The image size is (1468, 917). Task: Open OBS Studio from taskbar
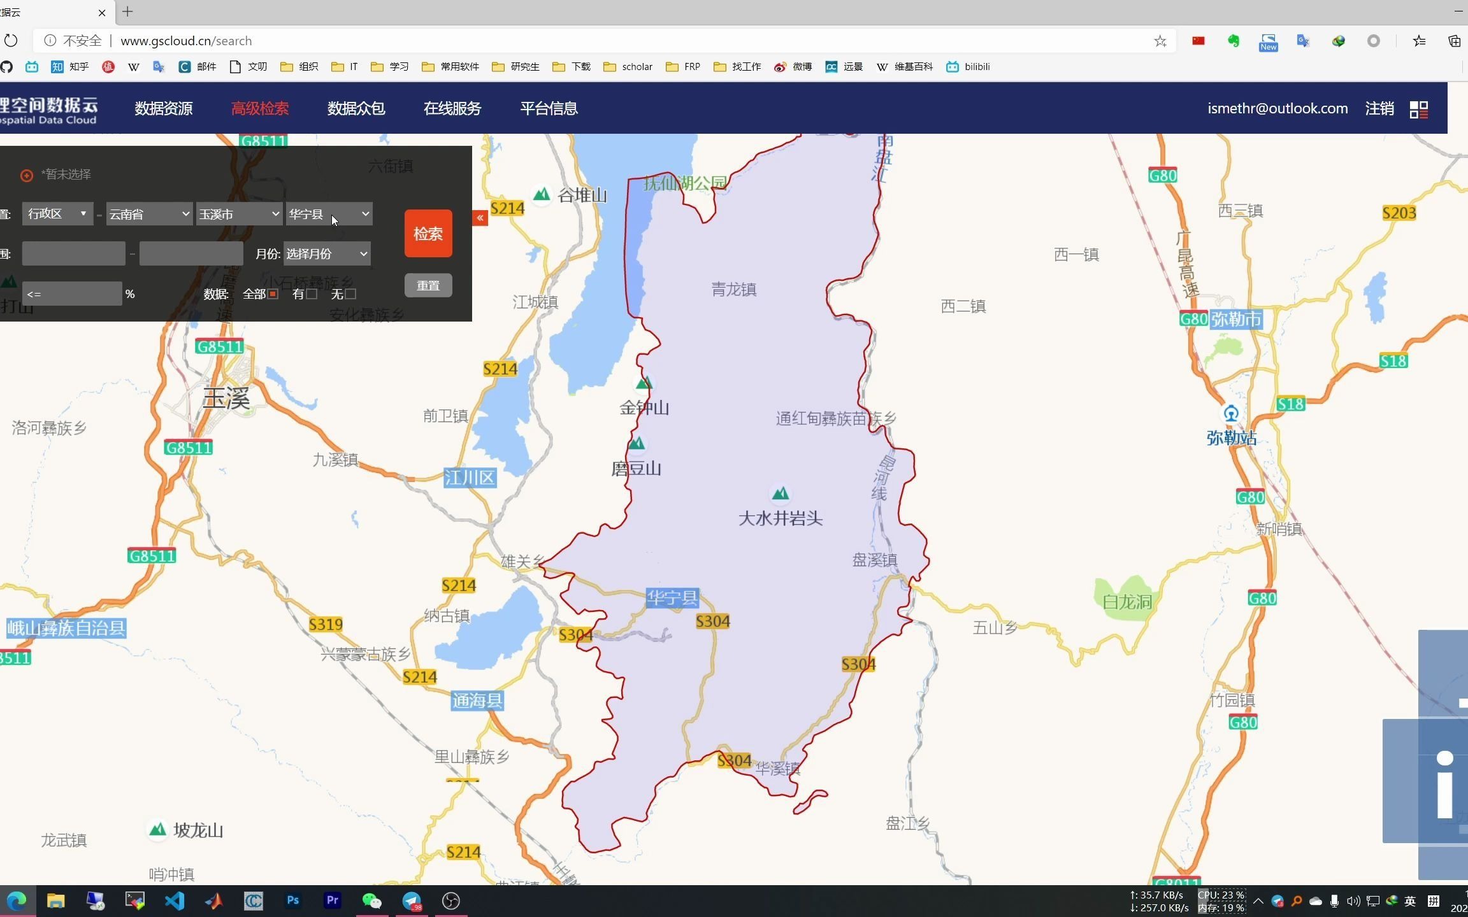(451, 900)
